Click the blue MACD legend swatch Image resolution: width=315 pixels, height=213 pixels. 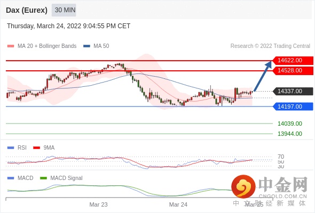(x=11, y=178)
